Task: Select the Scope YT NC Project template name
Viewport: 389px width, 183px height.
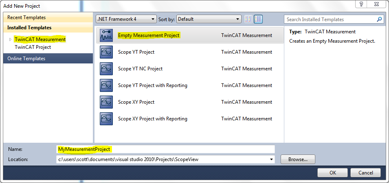Action: click(x=140, y=69)
